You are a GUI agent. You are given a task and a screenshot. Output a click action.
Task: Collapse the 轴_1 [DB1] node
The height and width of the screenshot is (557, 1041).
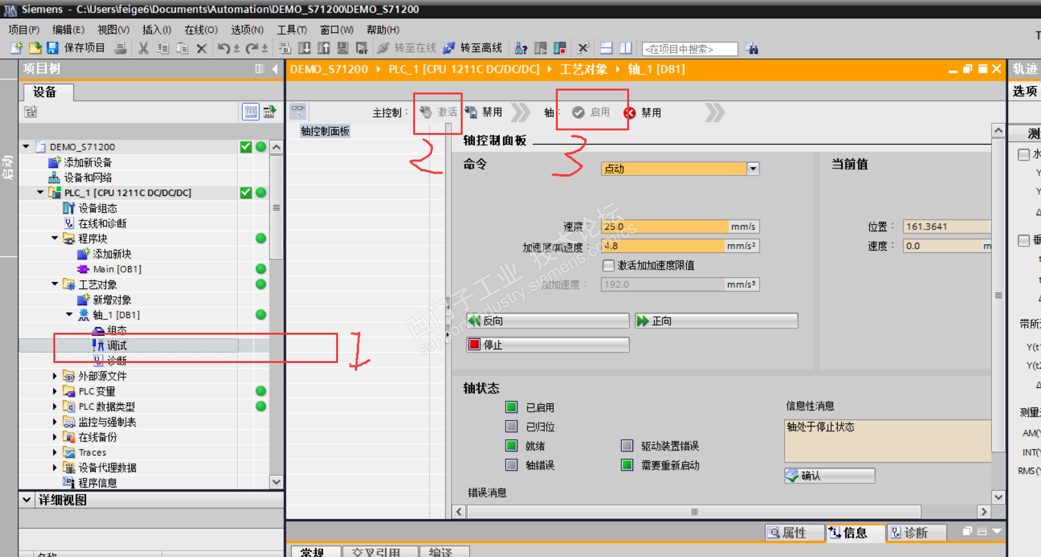pyautogui.click(x=69, y=315)
